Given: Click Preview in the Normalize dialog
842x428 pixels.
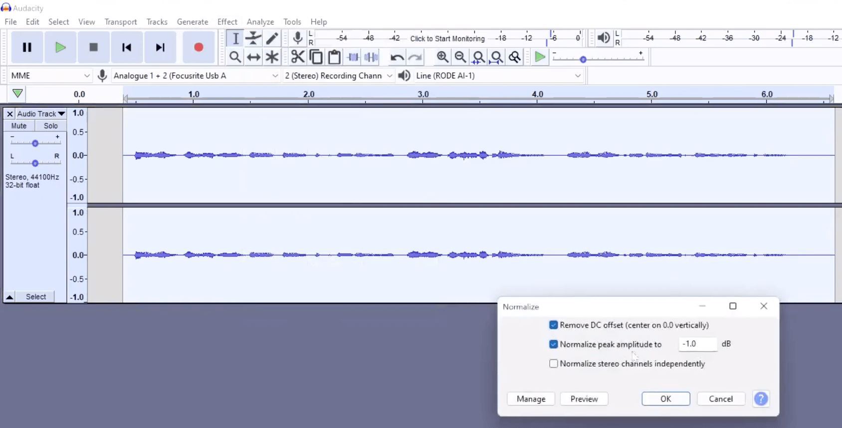Looking at the screenshot, I should click(584, 399).
